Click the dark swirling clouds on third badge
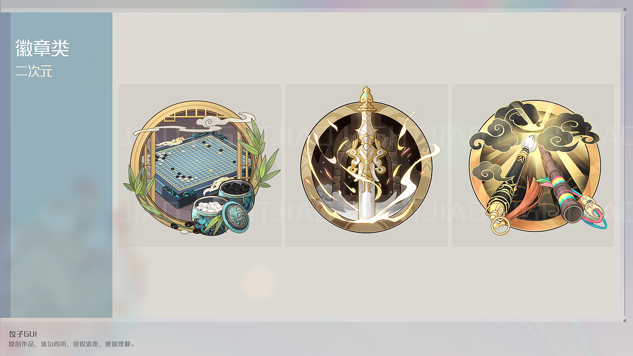Viewport: 633px width, 356px height. click(x=534, y=126)
